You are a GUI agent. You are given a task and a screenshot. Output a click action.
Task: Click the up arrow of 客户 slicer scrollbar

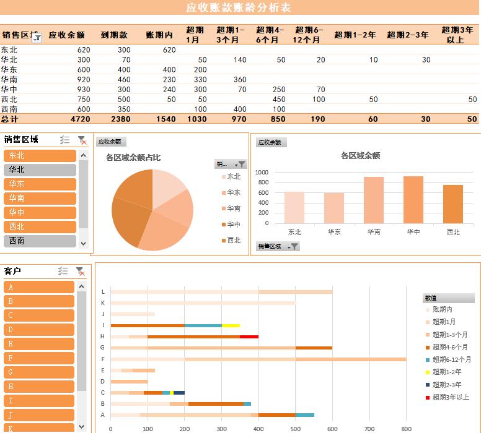pos(82,286)
